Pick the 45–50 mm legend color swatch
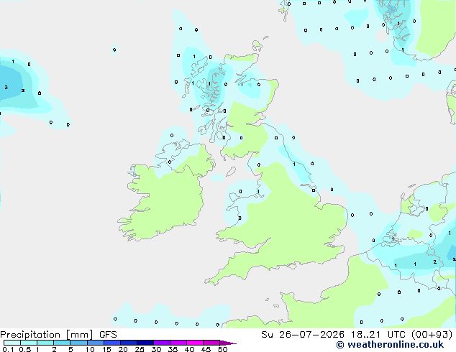This screenshot has width=456, height=352. [x=211, y=343]
